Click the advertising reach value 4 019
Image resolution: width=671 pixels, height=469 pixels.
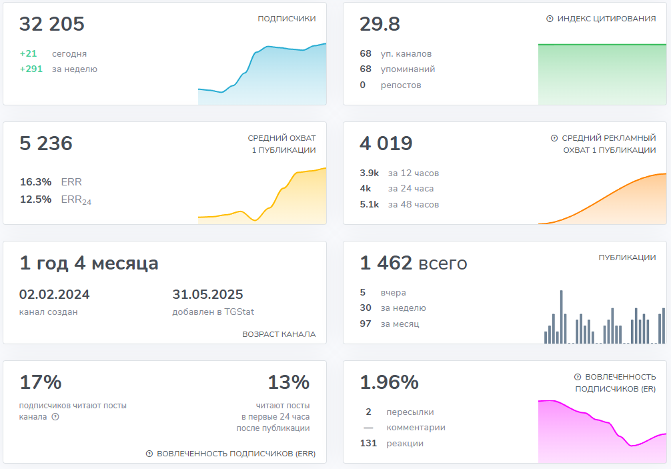pos(386,143)
